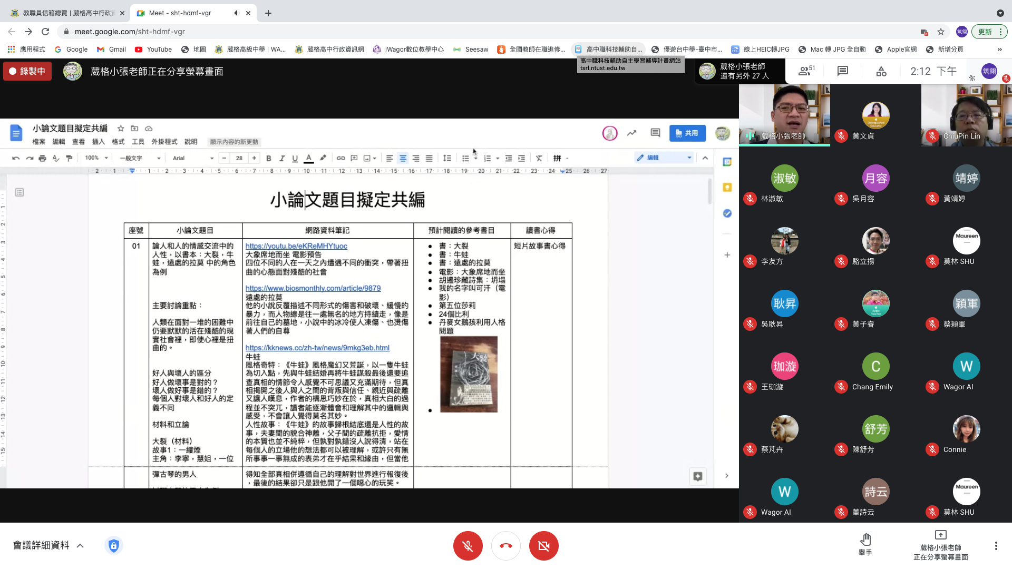Image resolution: width=1012 pixels, height=569 pixels.
Task: Open the Meet chat panel icon
Action: [842, 71]
